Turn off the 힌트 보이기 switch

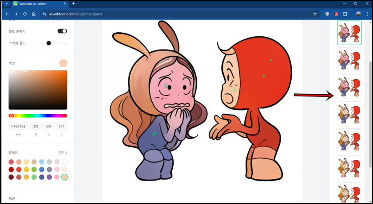[62, 31]
